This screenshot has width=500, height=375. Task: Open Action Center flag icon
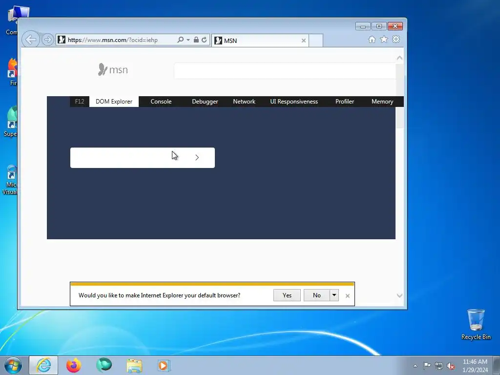[x=427, y=365]
